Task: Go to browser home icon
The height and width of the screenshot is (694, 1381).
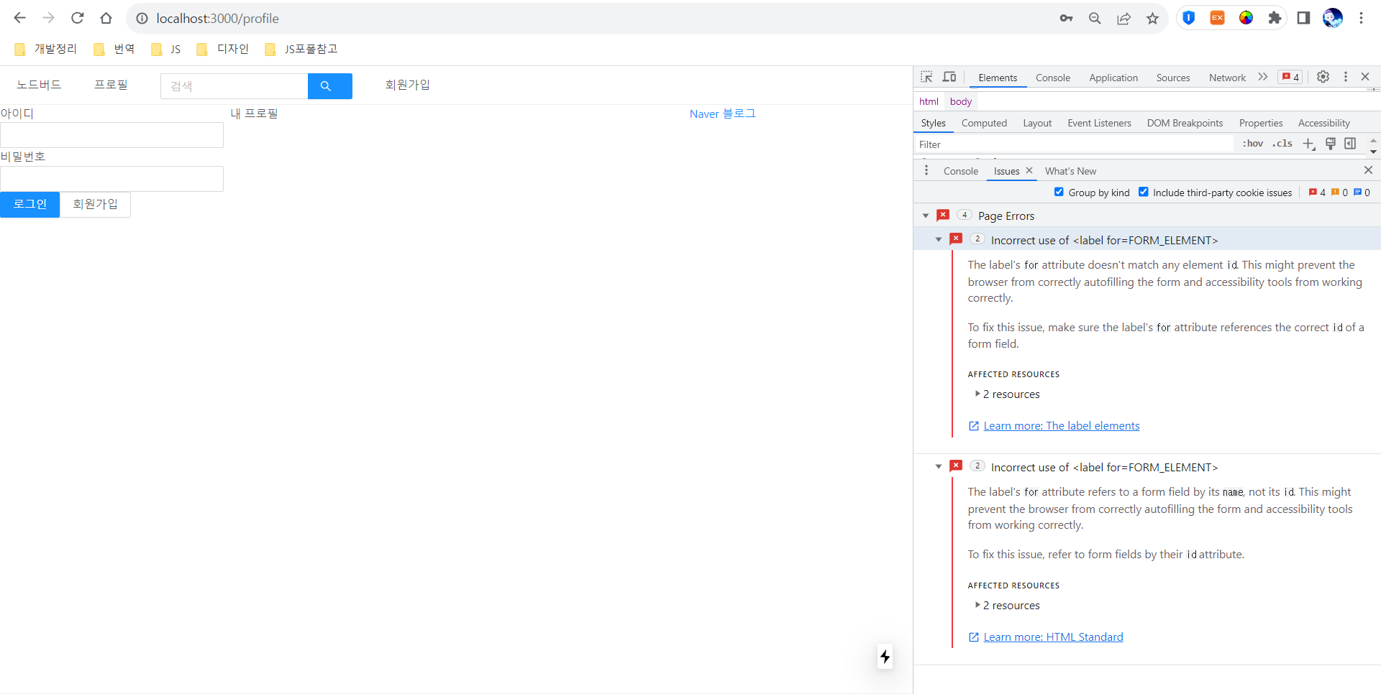Action: click(x=106, y=18)
